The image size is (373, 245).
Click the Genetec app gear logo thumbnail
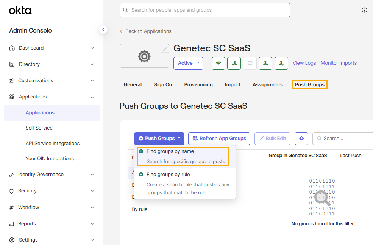[144, 56]
